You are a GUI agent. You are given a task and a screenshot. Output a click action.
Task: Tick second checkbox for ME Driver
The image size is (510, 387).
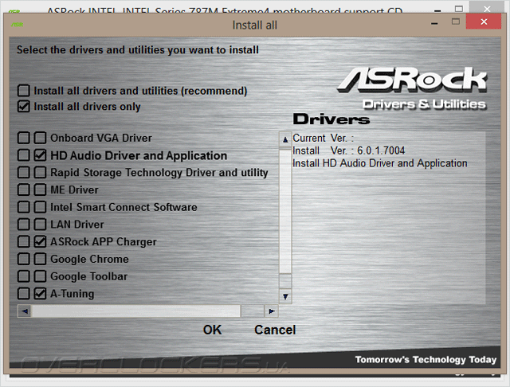coord(40,190)
